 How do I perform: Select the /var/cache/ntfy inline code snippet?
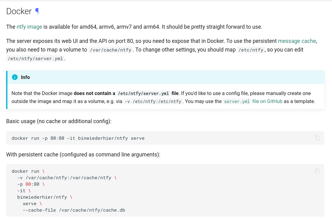coord(110,50)
